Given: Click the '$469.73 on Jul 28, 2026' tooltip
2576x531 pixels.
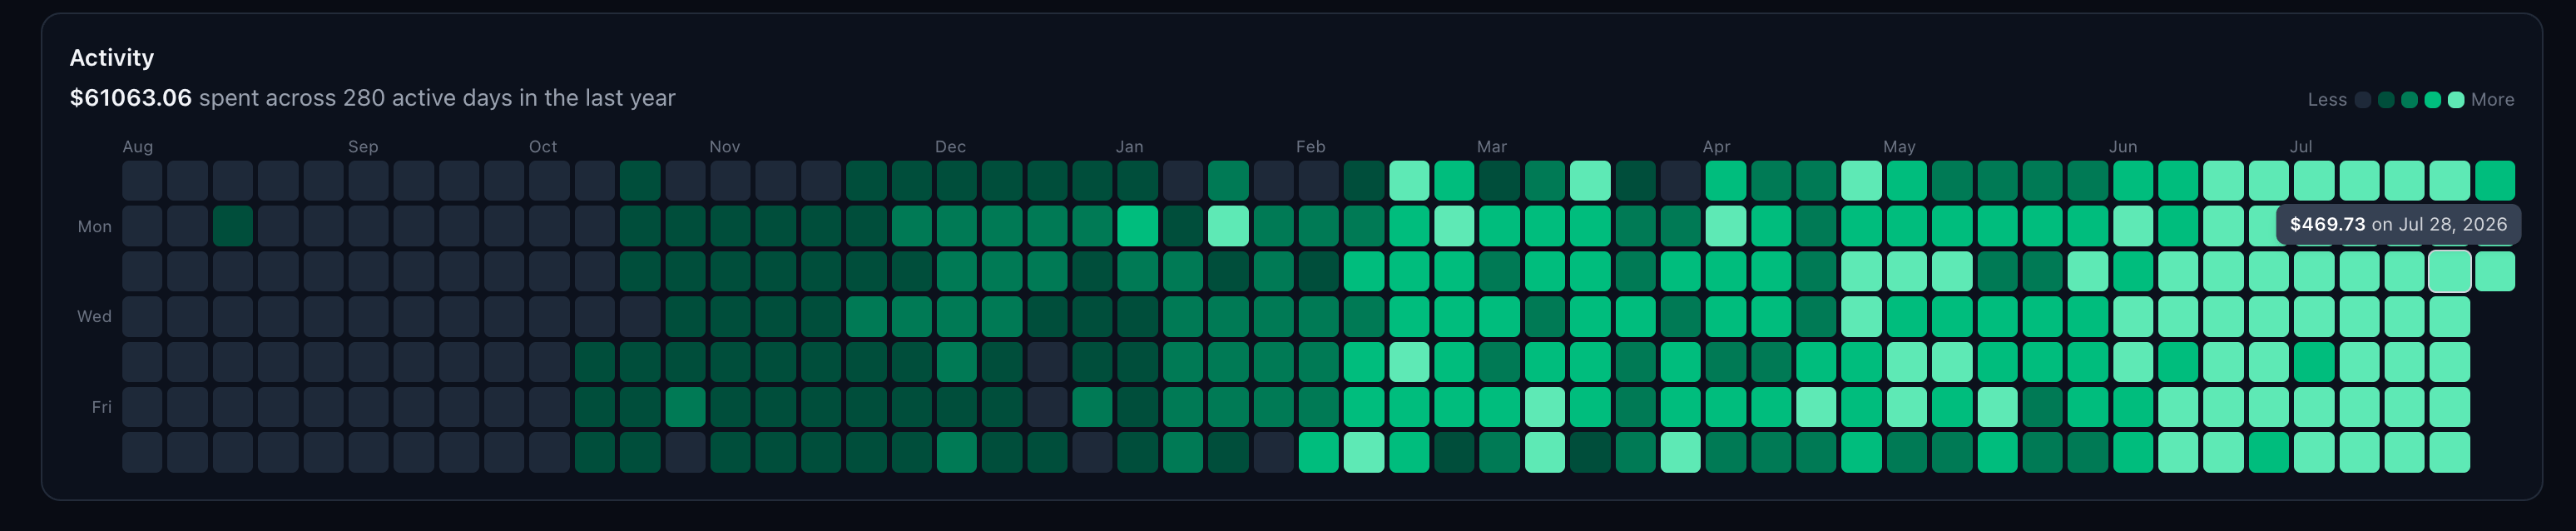Looking at the screenshot, I should [2398, 224].
